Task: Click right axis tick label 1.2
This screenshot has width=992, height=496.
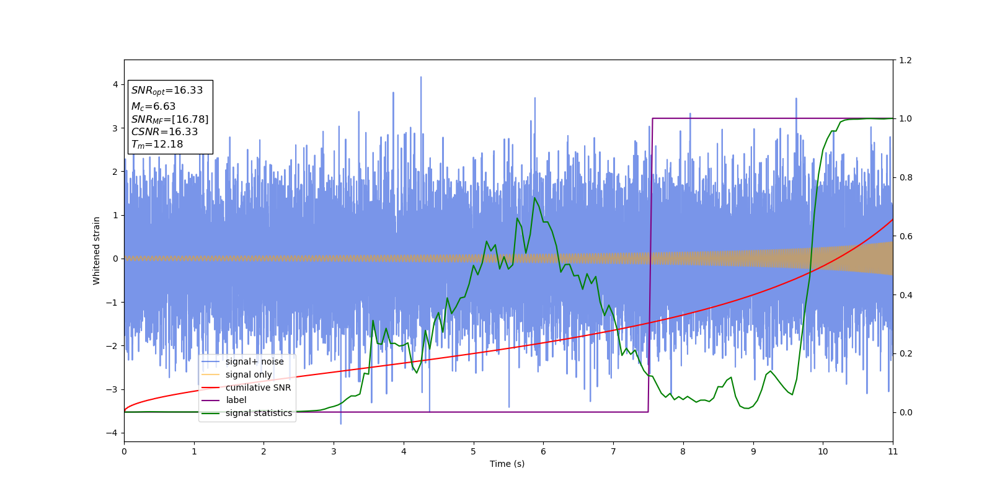Action: coord(905,60)
